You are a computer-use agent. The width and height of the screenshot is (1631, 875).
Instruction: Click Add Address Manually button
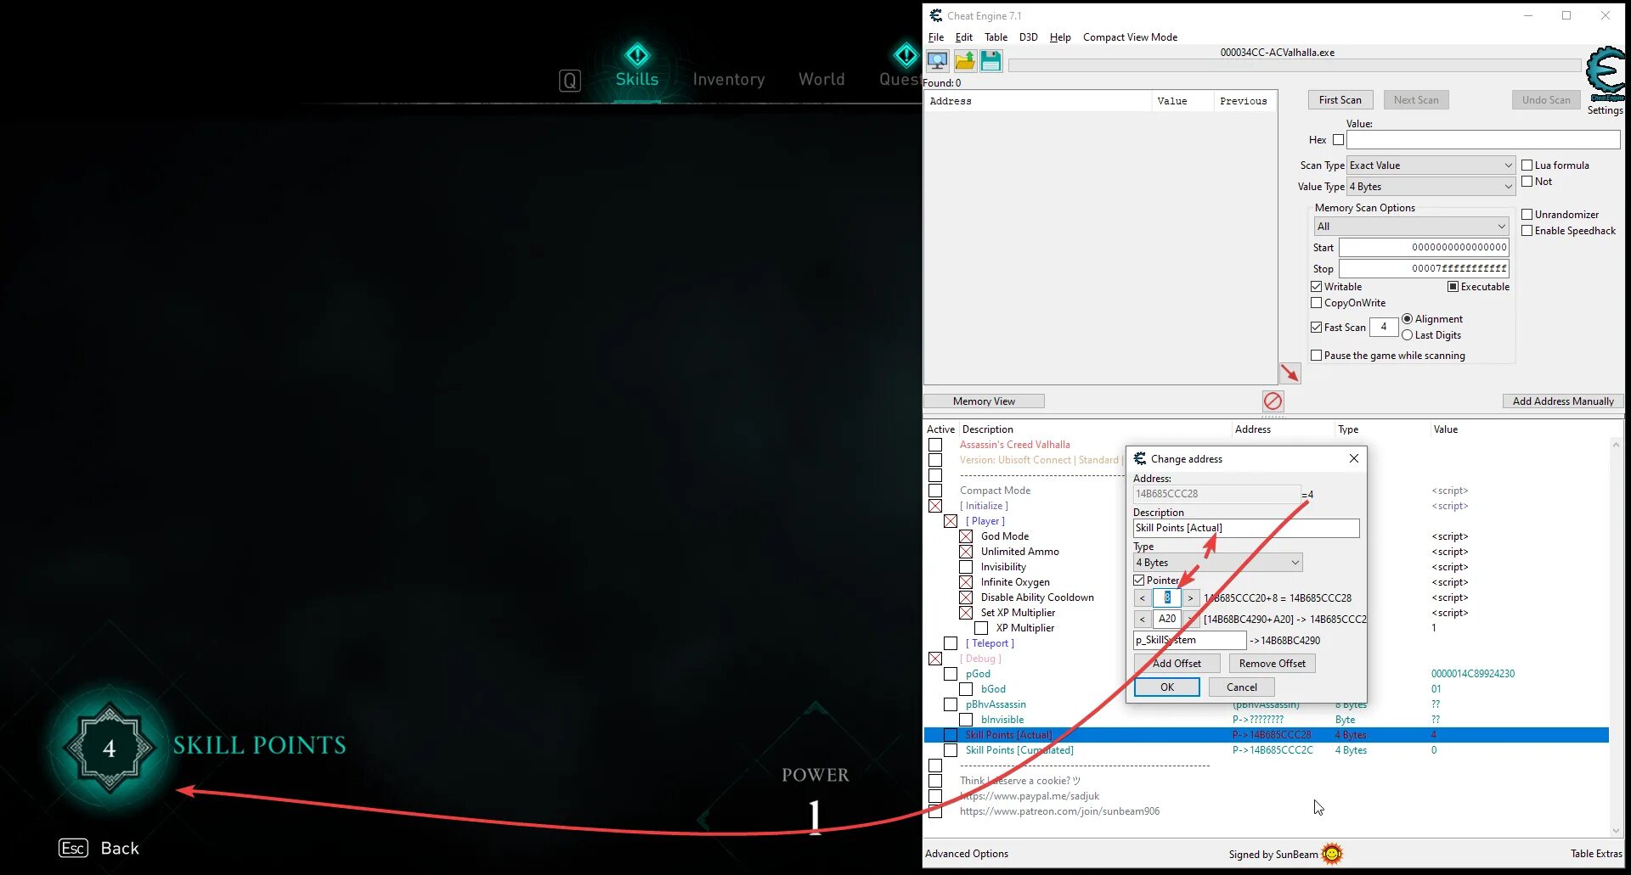(x=1563, y=401)
